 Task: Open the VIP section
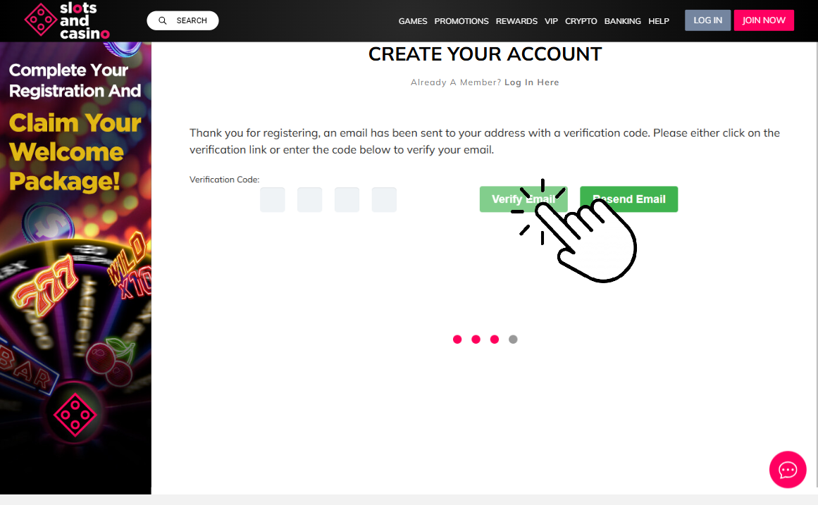[551, 21]
